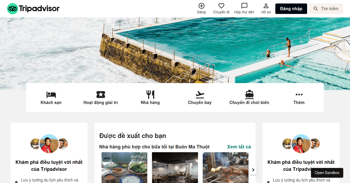Click the Open Sandbox control
350x183 pixels.
(x=327, y=173)
